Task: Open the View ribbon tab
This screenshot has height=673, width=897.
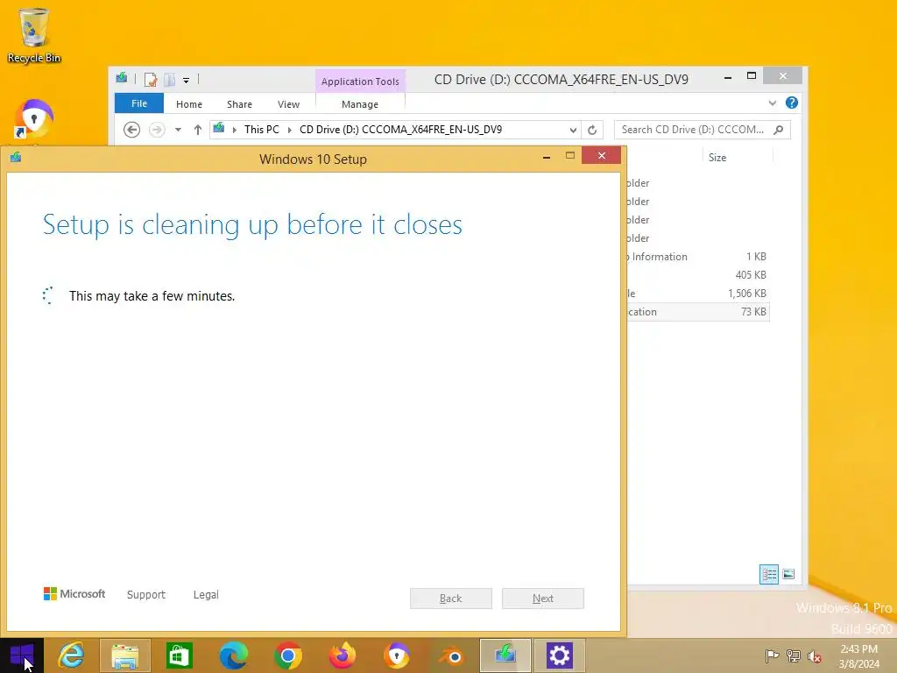Action: click(x=288, y=104)
